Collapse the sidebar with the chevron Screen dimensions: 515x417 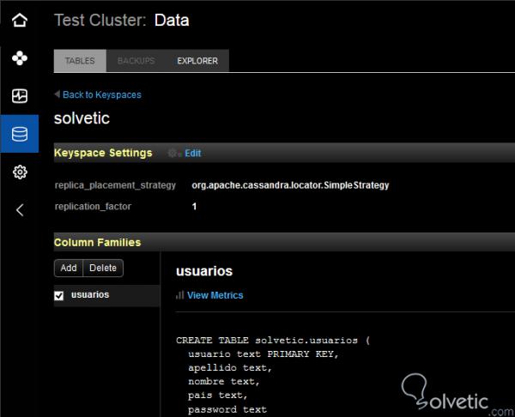pyautogui.click(x=19, y=209)
